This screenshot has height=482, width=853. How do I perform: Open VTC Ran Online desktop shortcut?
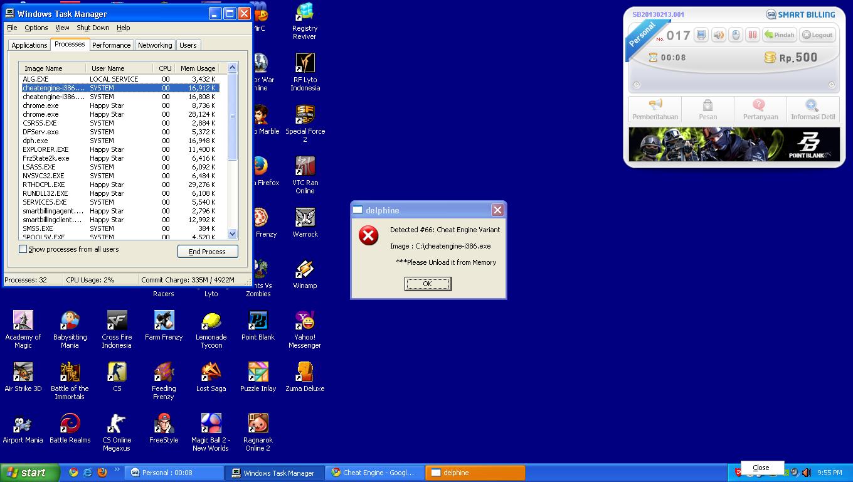coord(305,175)
